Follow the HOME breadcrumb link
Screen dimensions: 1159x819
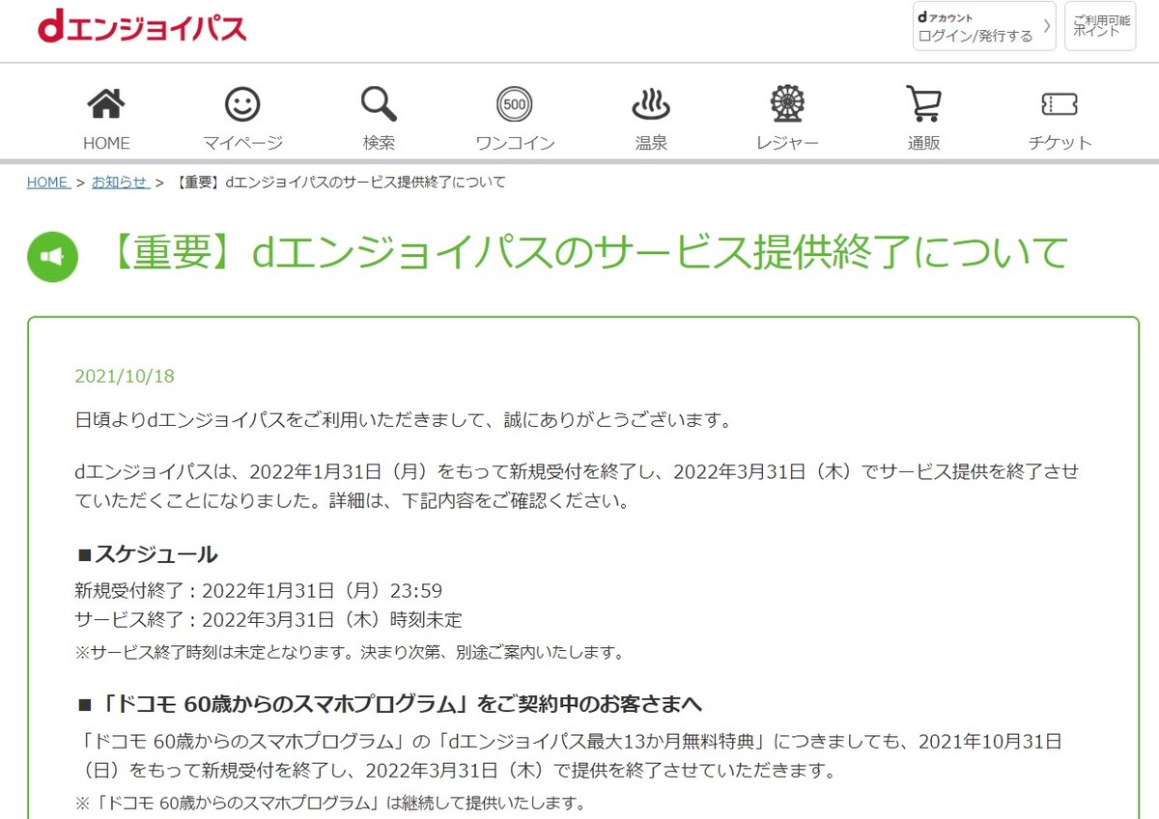click(x=48, y=183)
